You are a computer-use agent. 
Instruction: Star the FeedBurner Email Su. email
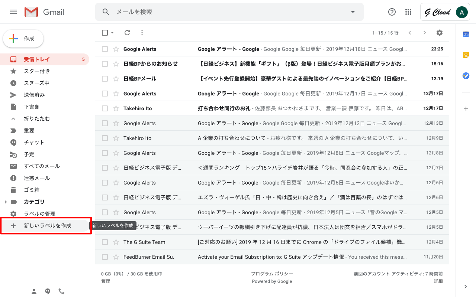point(116,257)
